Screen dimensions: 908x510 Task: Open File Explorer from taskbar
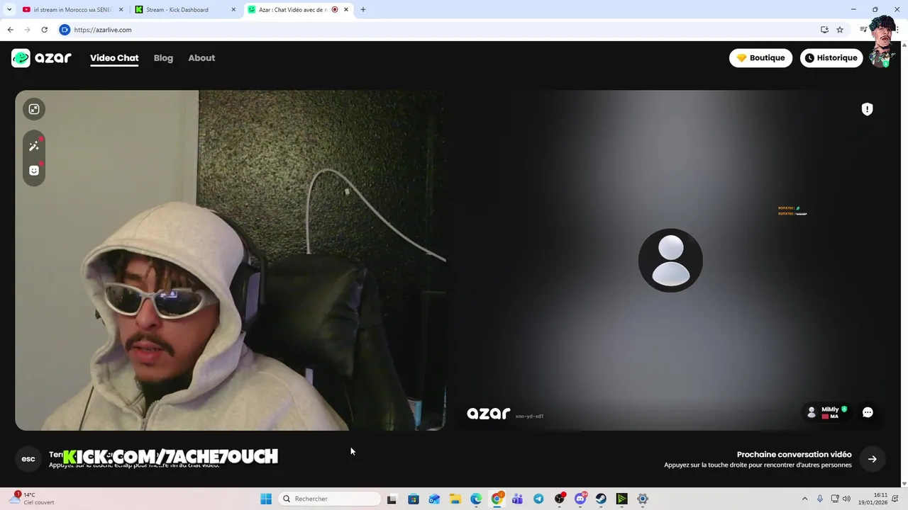coord(455,499)
